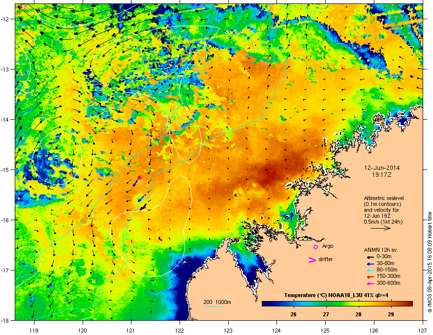The image size is (433, 335).
Task: Click the '80-150m' depth label
Action: [387, 269]
